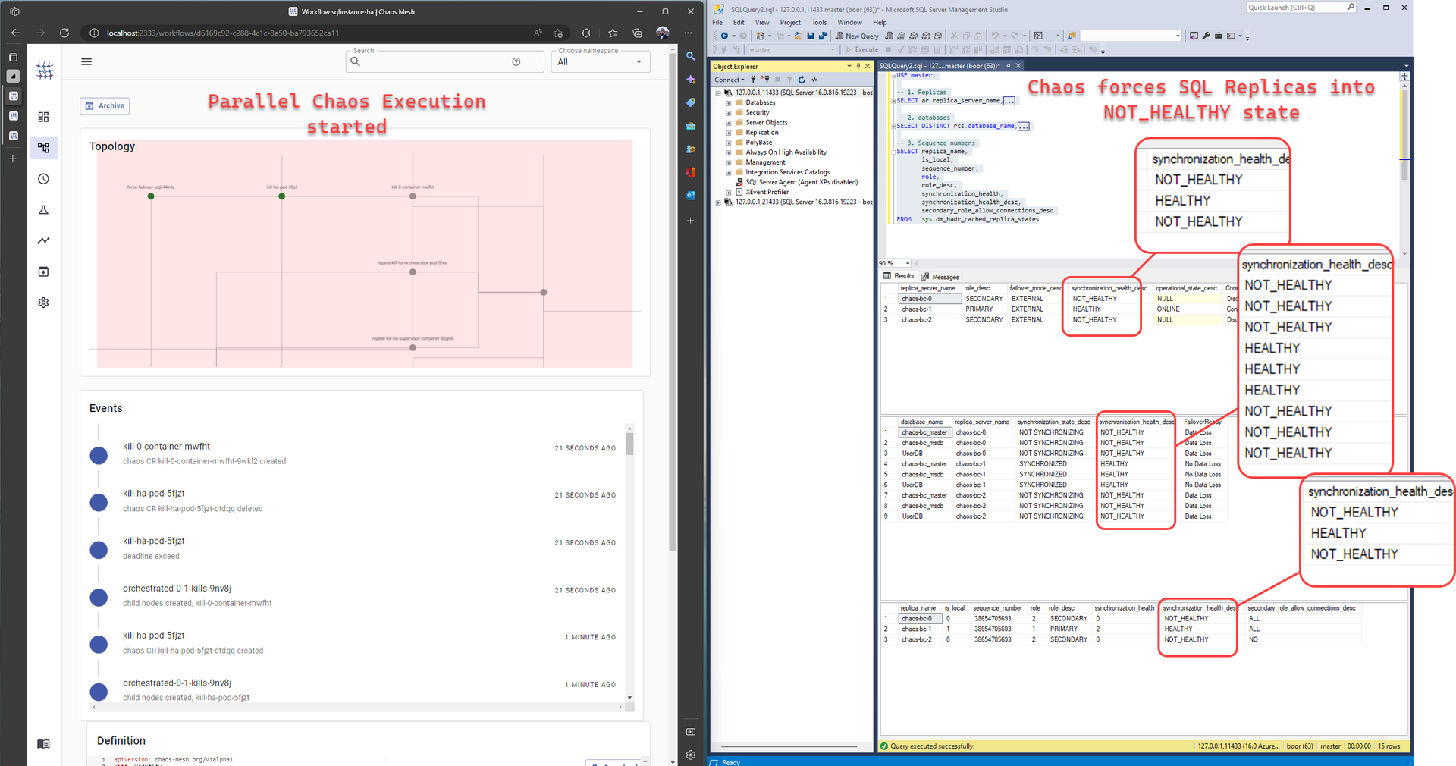This screenshot has width=1456, height=766.
Task: Go back in the Edge browser
Action: pos(16,33)
